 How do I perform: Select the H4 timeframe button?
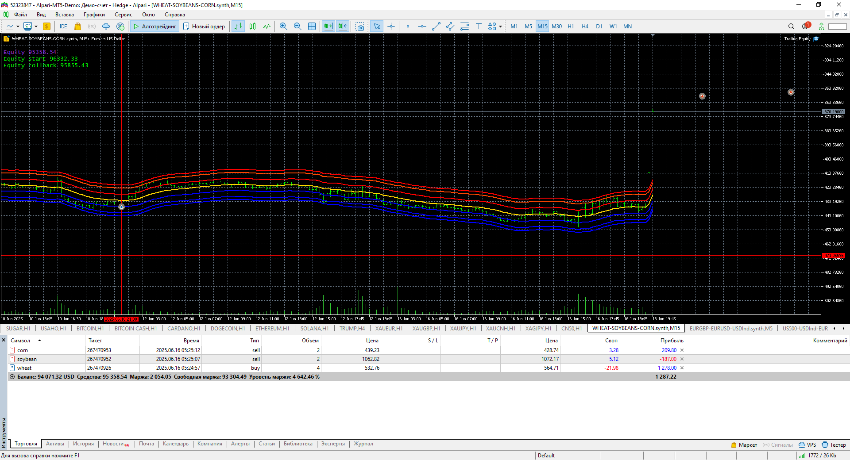click(585, 27)
